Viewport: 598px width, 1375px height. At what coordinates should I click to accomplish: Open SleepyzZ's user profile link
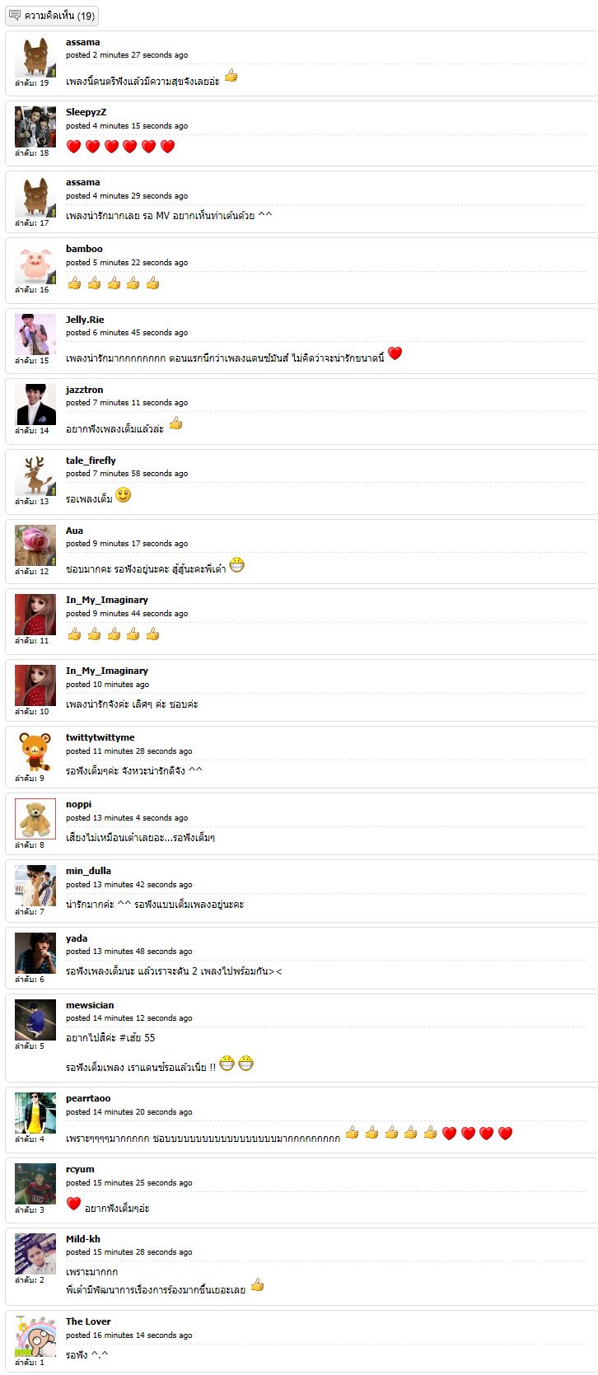(86, 112)
